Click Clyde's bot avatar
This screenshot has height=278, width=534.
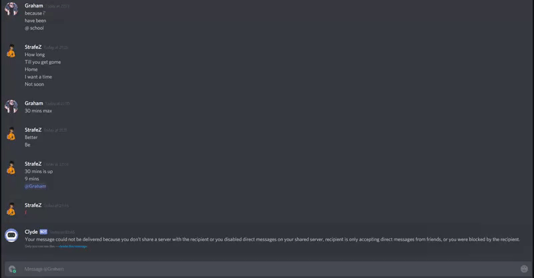[x=11, y=235]
